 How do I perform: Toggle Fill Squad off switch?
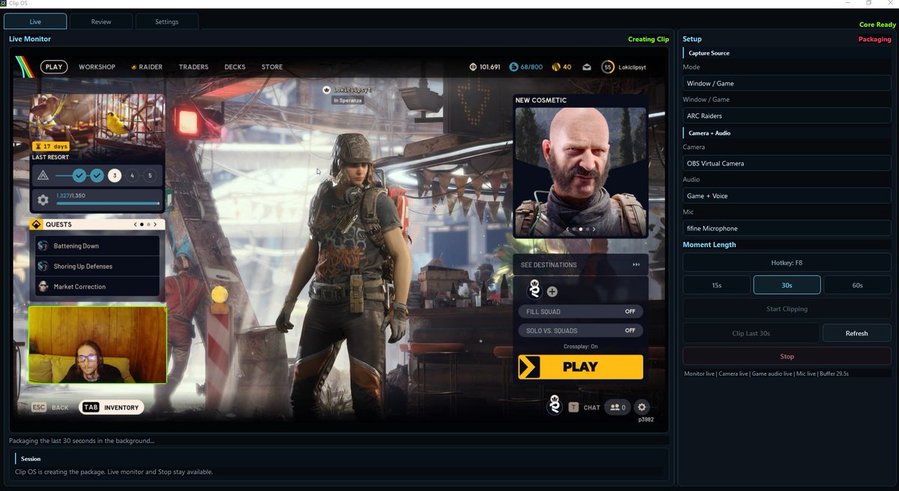click(x=581, y=311)
